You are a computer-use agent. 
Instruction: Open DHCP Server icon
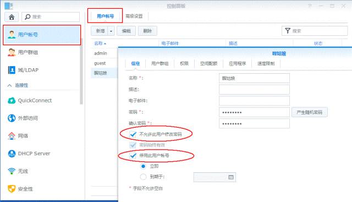click(x=12, y=154)
